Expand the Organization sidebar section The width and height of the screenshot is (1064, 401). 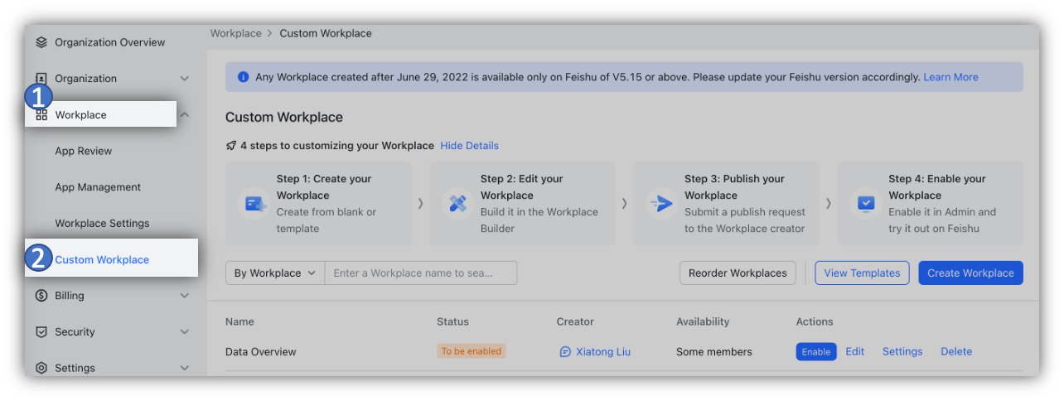(x=184, y=79)
